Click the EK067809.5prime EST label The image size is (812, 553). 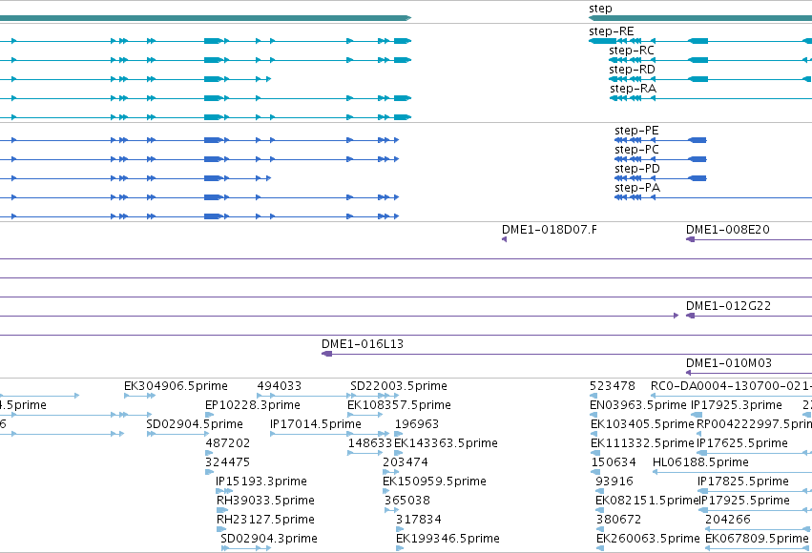(757, 539)
